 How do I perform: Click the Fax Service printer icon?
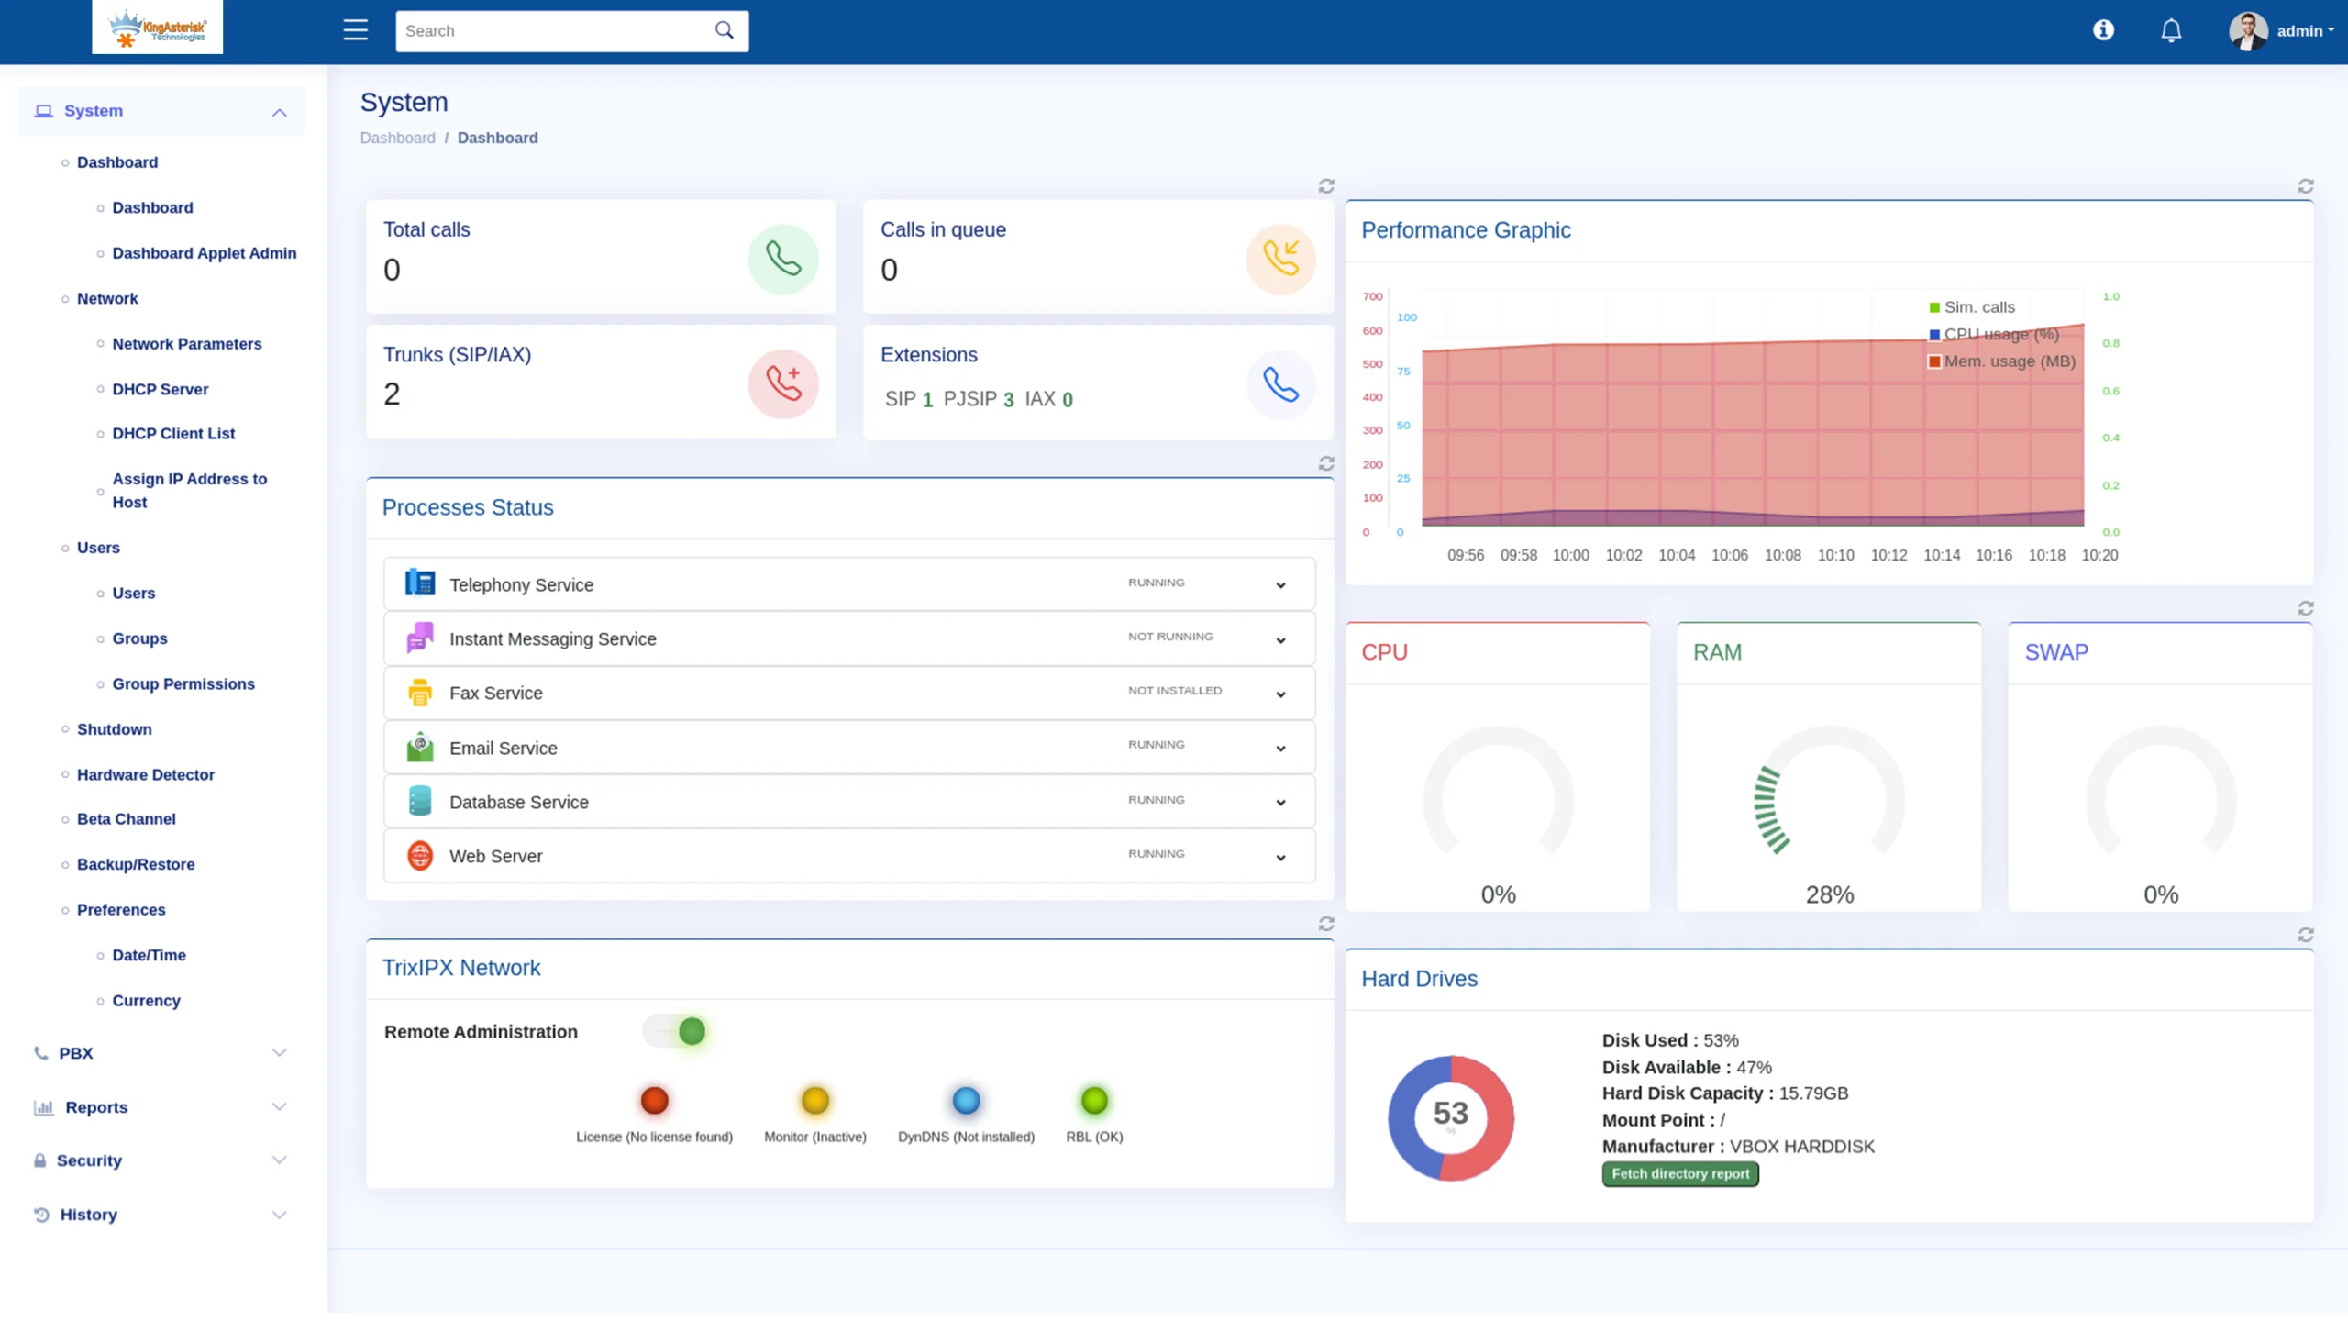click(420, 693)
